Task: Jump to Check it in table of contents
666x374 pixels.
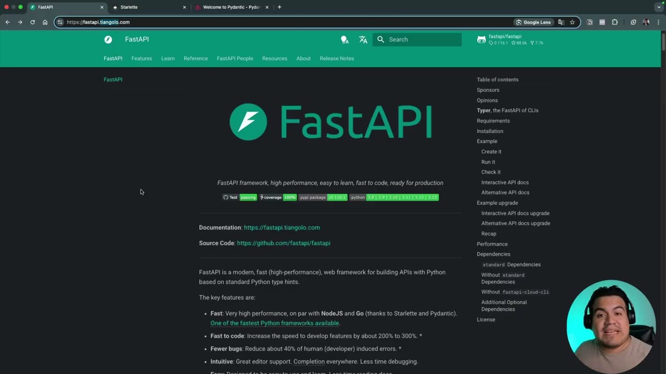Action: click(491, 172)
